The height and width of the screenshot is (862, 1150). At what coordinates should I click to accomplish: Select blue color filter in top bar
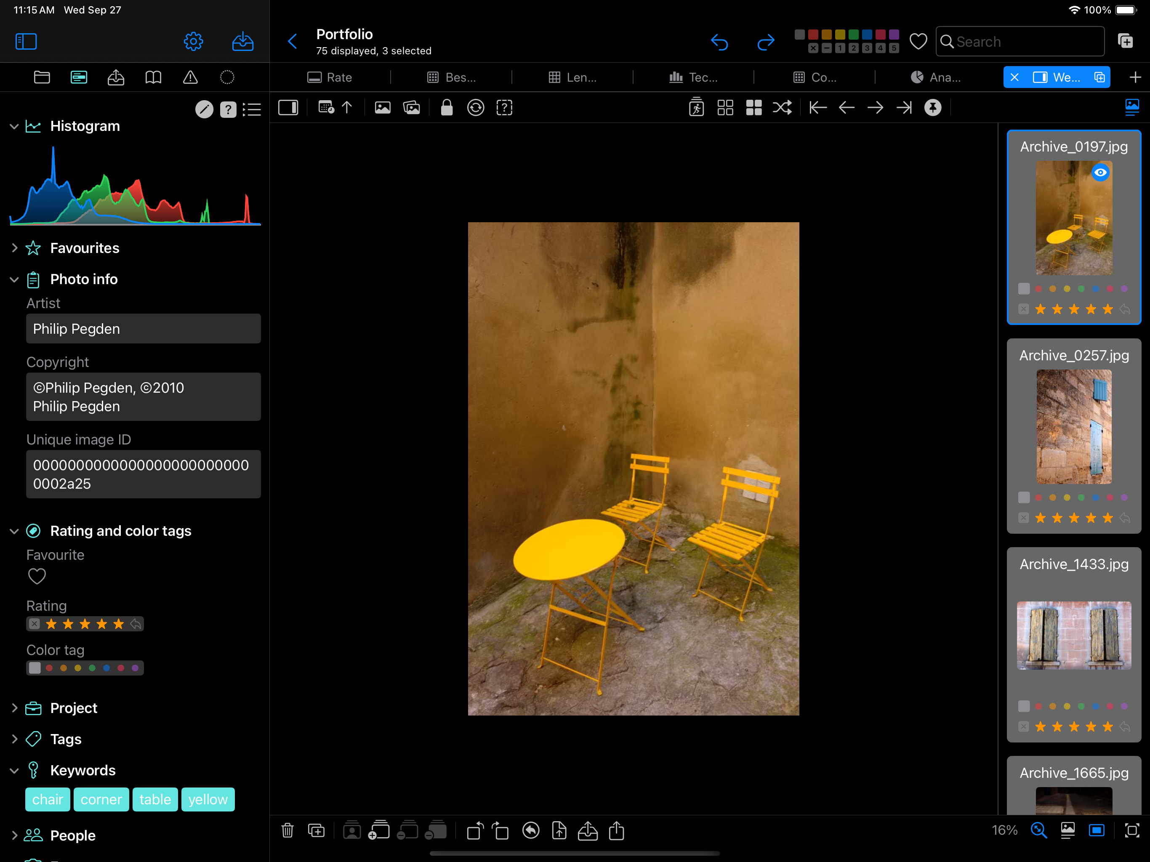[867, 35]
